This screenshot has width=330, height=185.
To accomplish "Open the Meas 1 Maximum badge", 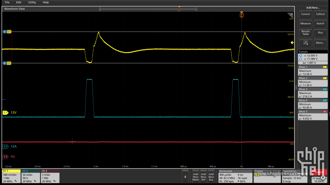I will coord(312,71).
